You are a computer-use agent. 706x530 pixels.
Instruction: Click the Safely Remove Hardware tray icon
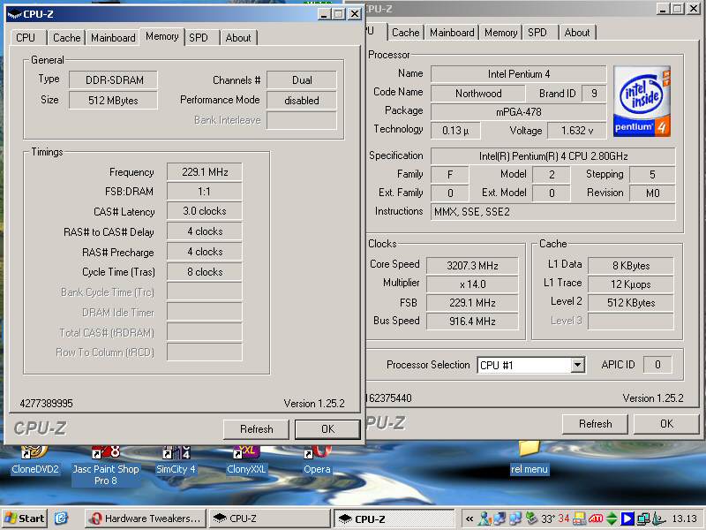pyautogui.click(x=532, y=519)
